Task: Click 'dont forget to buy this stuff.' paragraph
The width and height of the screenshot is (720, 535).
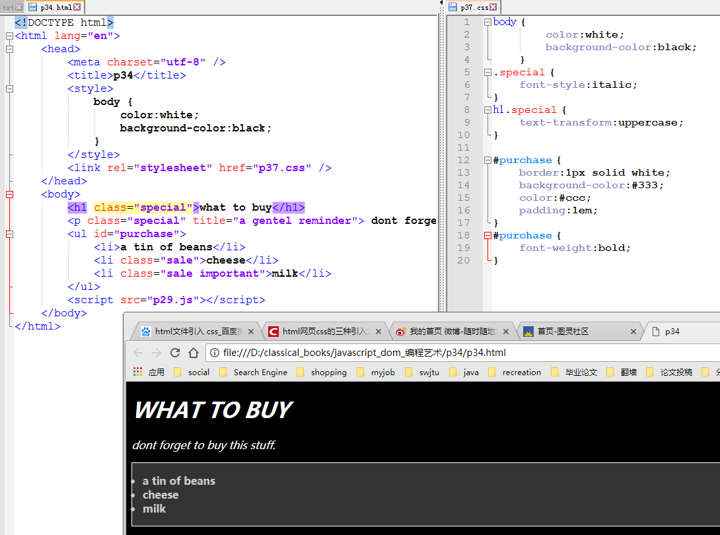Action: (x=204, y=445)
